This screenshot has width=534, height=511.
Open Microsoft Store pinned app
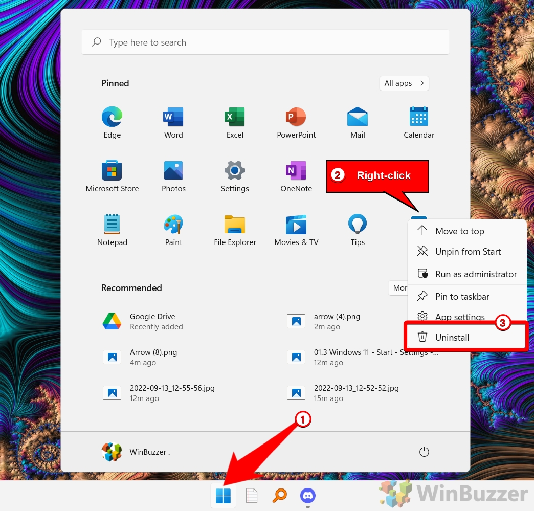click(x=112, y=176)
